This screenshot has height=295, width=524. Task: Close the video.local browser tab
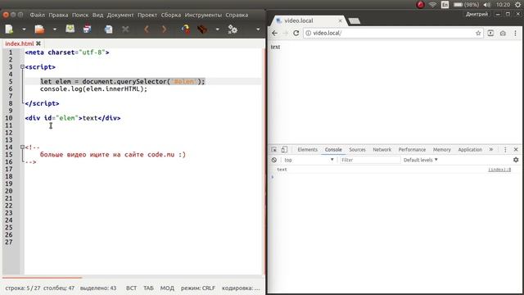(341, 20)
